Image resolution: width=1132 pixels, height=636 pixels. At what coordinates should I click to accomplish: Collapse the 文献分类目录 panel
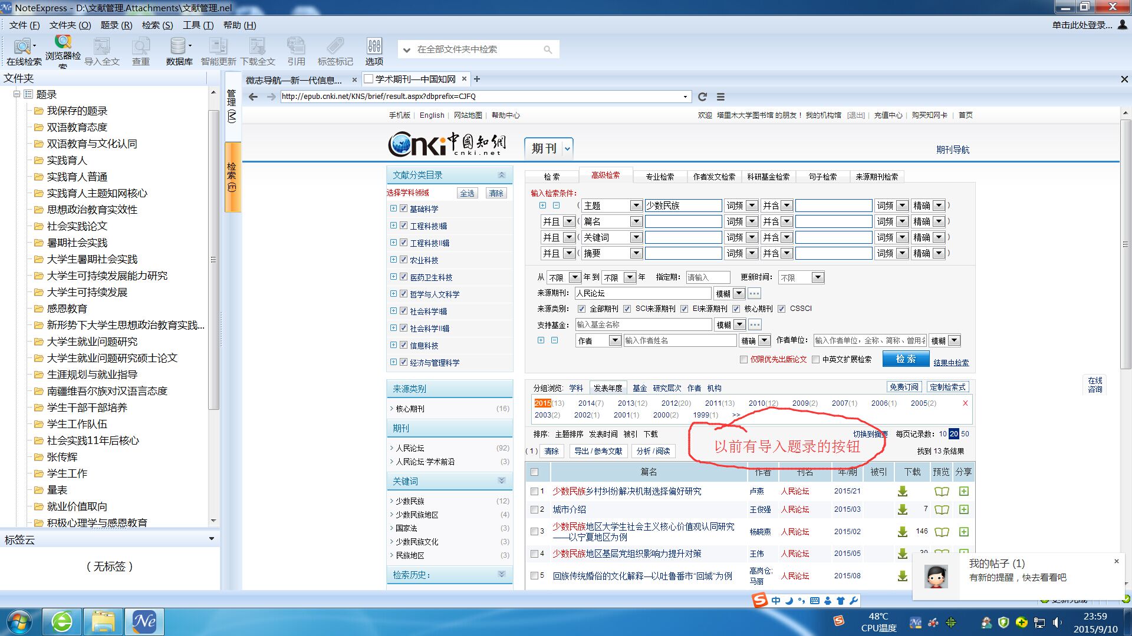pyautogui.click(x=502, y=175)
